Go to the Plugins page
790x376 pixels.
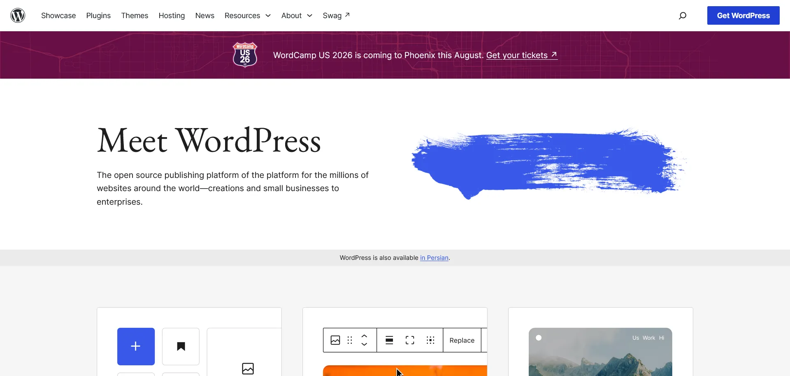(x=98, y=16)
